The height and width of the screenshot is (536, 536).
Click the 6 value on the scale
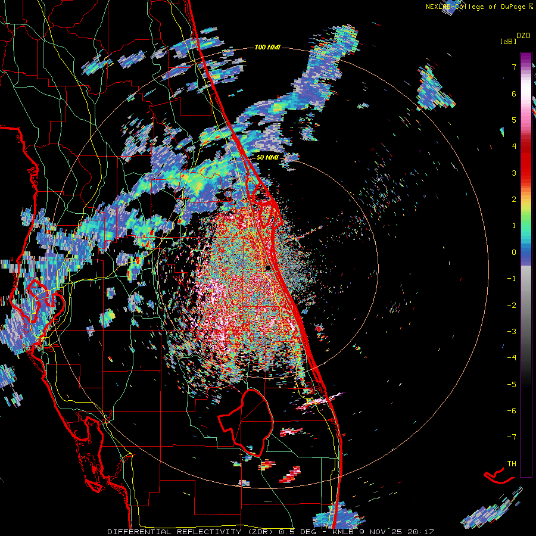pos(514,94)
